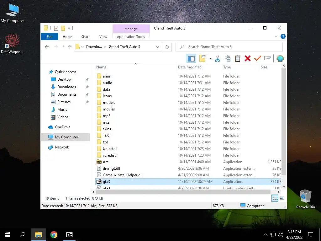The width and height of the screenshot is (321, 241).
Task: Open Google Chrome from taskbar
Action: 54,235
